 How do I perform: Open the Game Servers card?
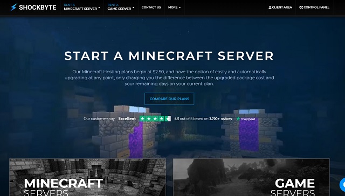pos(251,177)
